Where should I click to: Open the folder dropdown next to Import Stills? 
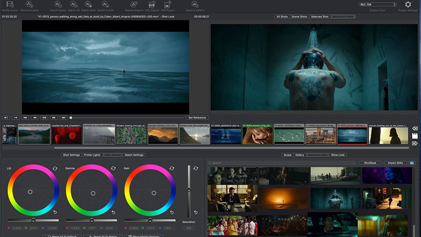[x=412, y=163]
